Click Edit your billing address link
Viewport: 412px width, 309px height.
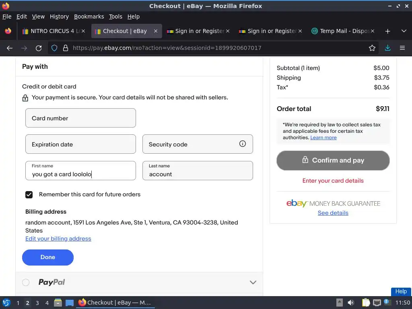click(x=58, y=239)
